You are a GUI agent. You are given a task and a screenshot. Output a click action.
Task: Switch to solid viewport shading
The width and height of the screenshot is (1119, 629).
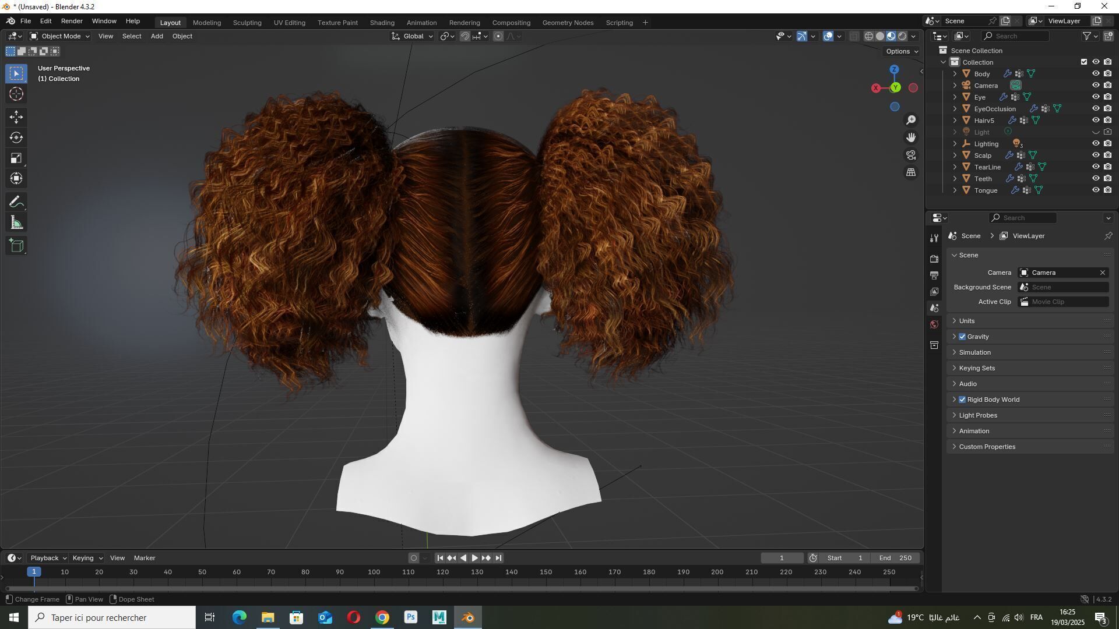(x=880, y=36)
